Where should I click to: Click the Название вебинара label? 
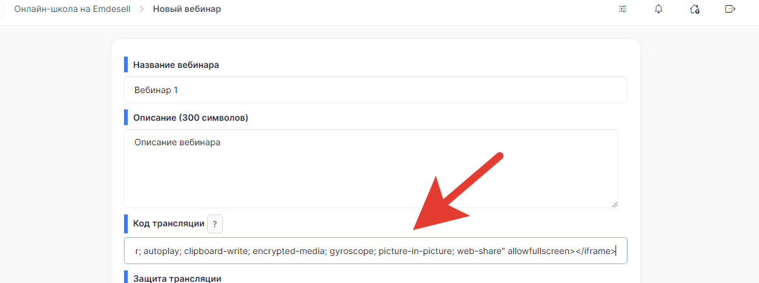[176, 65]
